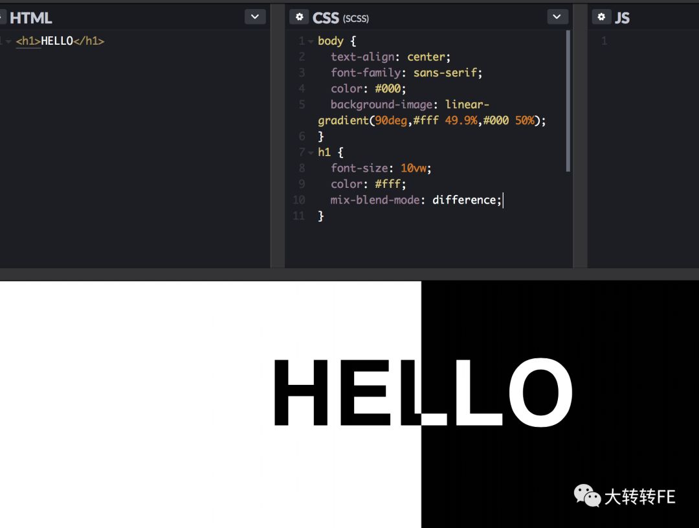The height and width of the screenshot is (528, 699).
Task: Click the 'body' selector in CSS
Action: click(330, 41)
